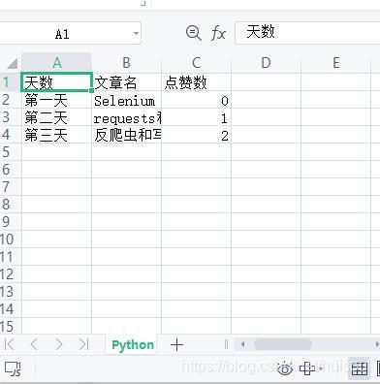Screen dimensions: 380x384
Task: Open the fx insert function dialog
Action: pos(218,33)
